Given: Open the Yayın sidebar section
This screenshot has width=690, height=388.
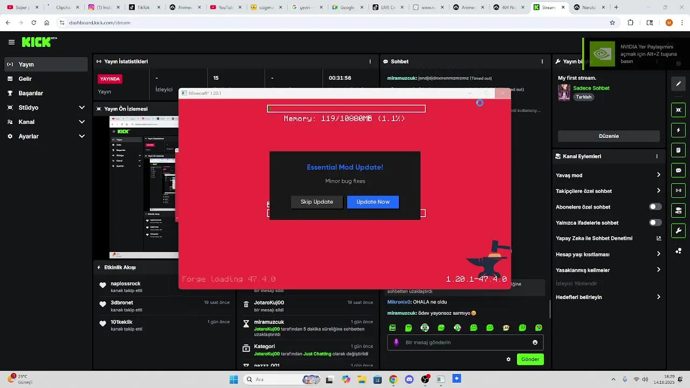Looking at the screenshot, I should tap(45, 64).
